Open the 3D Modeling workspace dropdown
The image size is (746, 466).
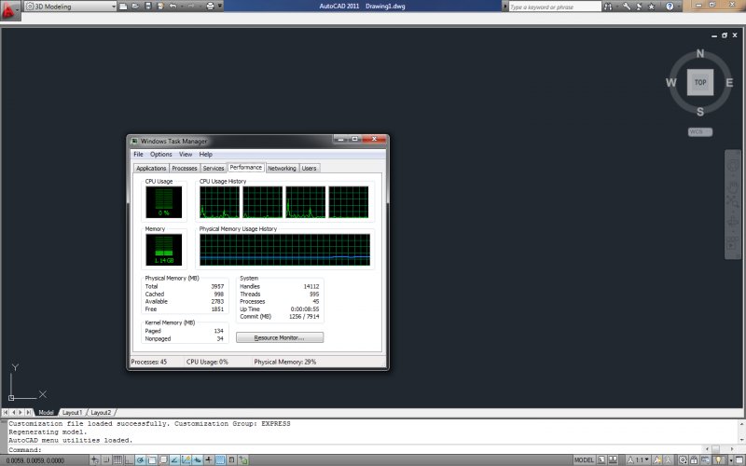[71, 7]
